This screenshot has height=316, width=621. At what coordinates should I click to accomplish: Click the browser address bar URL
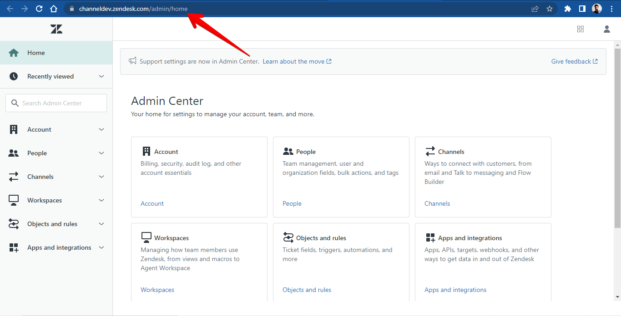pyautogui.click(x=133, y=9)
